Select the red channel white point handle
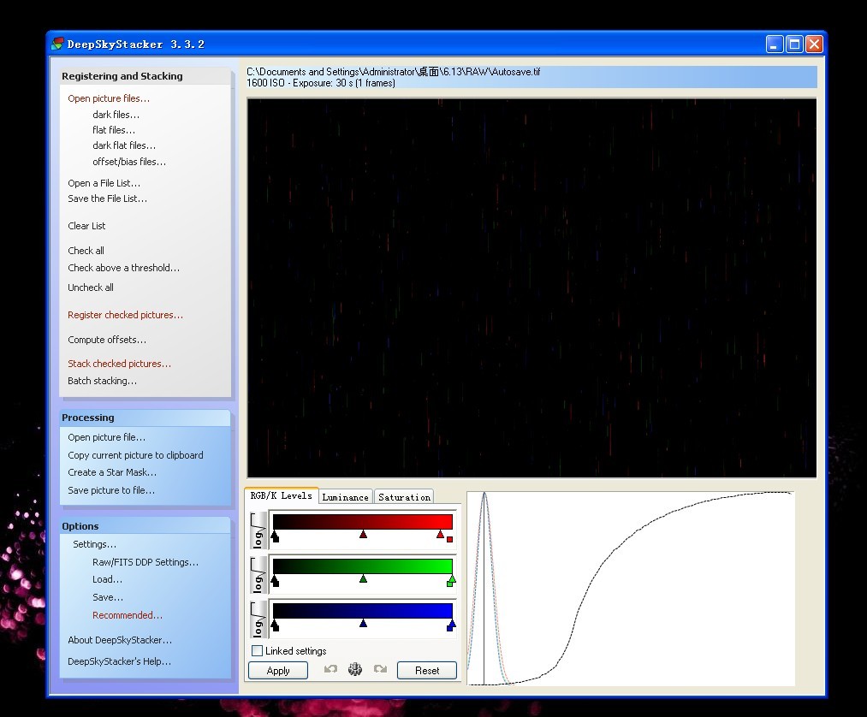 [x=440, y=534]
